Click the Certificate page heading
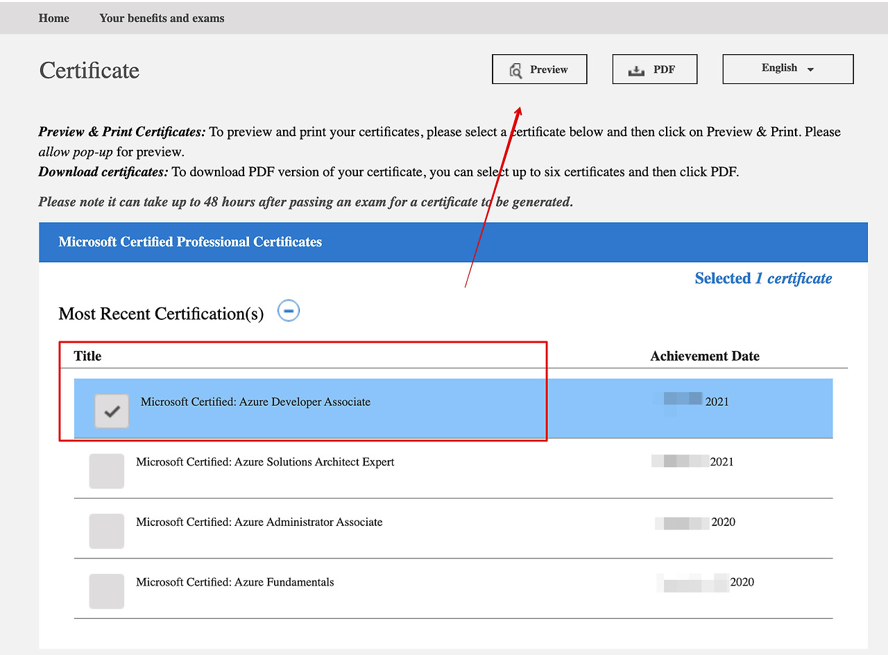Image resolution: width=888 pixels, height=655 pixels. [x=89, y=70]
